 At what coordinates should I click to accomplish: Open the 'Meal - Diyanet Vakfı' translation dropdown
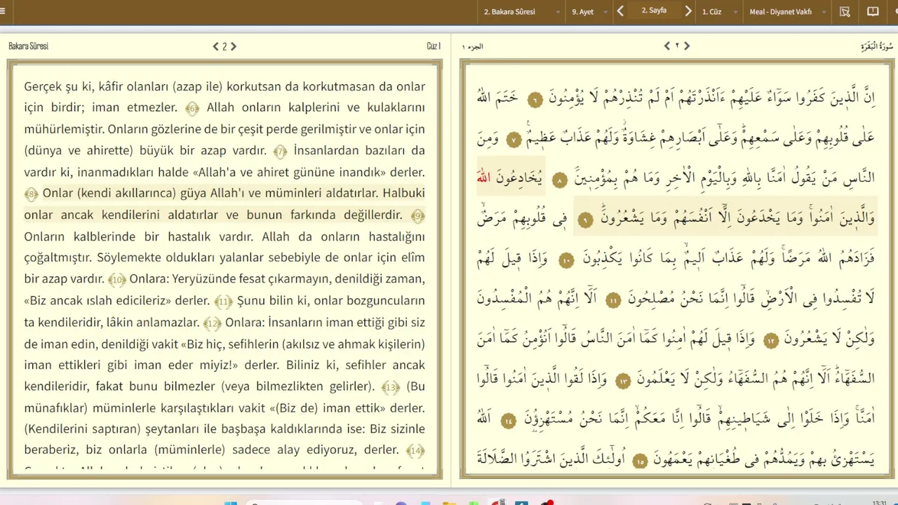point(788,12)
